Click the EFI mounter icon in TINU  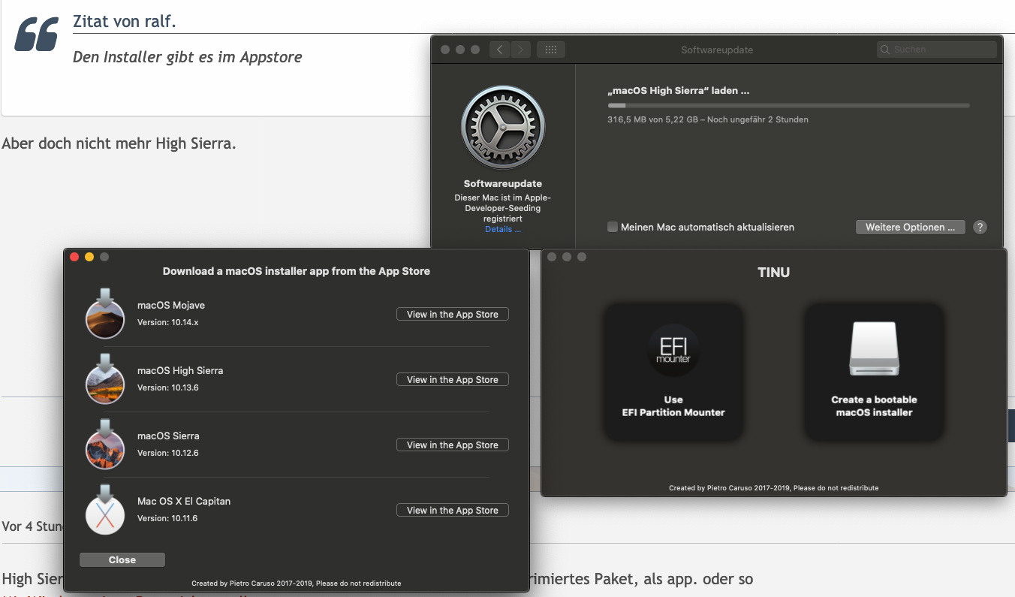point(673,350)
